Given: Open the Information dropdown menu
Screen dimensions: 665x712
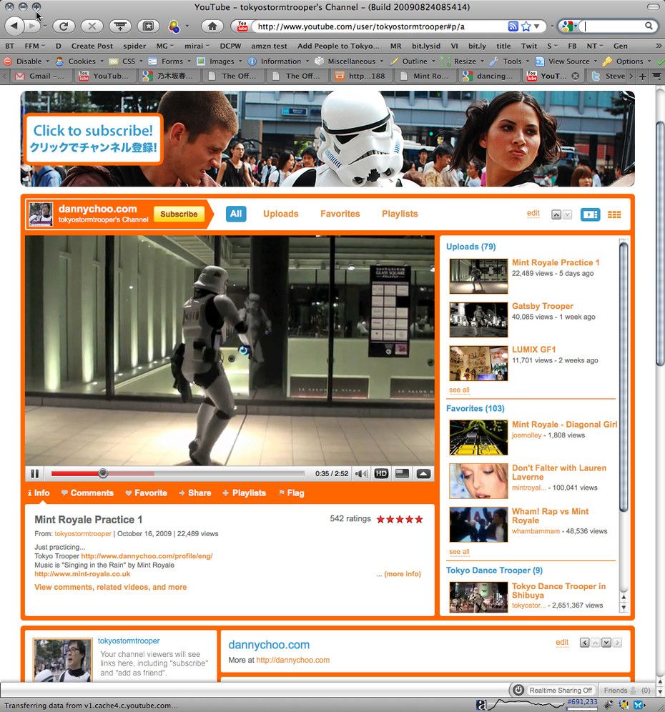Looking at the screenshot, I should coord(279,61).
